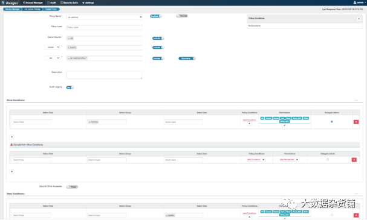
Task: Check Delegate Admin in Deny Conditions row
Action: pyautogui.click(x=332, y=215)
